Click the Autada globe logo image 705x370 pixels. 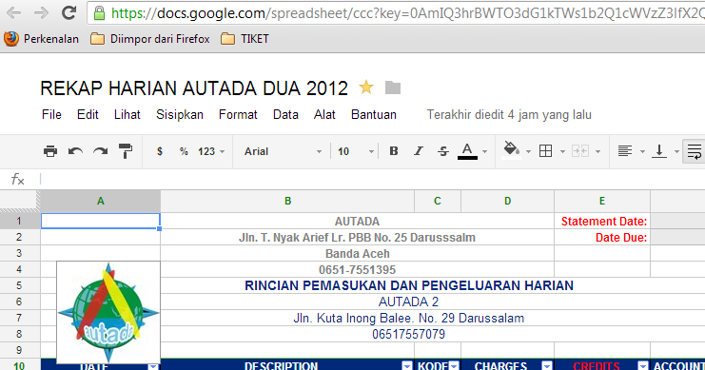click(108, 312)
